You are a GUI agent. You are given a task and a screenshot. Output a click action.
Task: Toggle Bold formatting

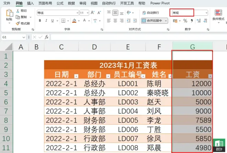coord(40,21)
